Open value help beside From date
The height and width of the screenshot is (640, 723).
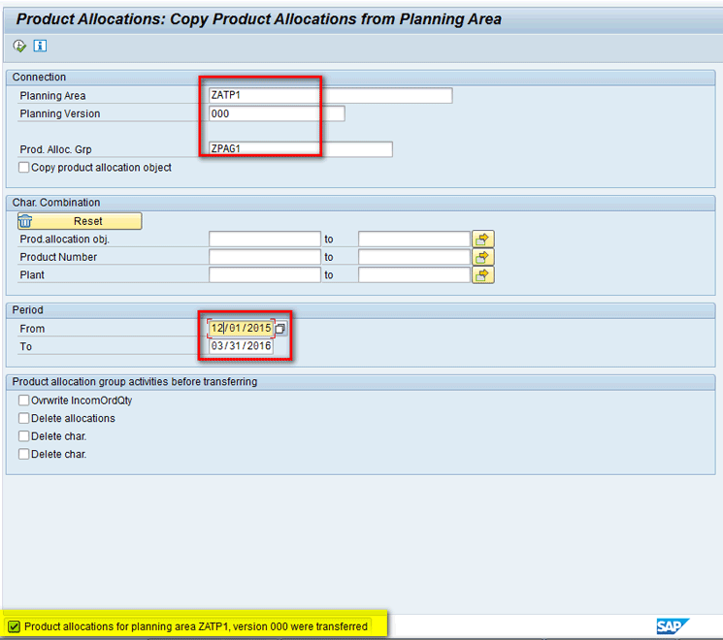(x=280, y=329)
